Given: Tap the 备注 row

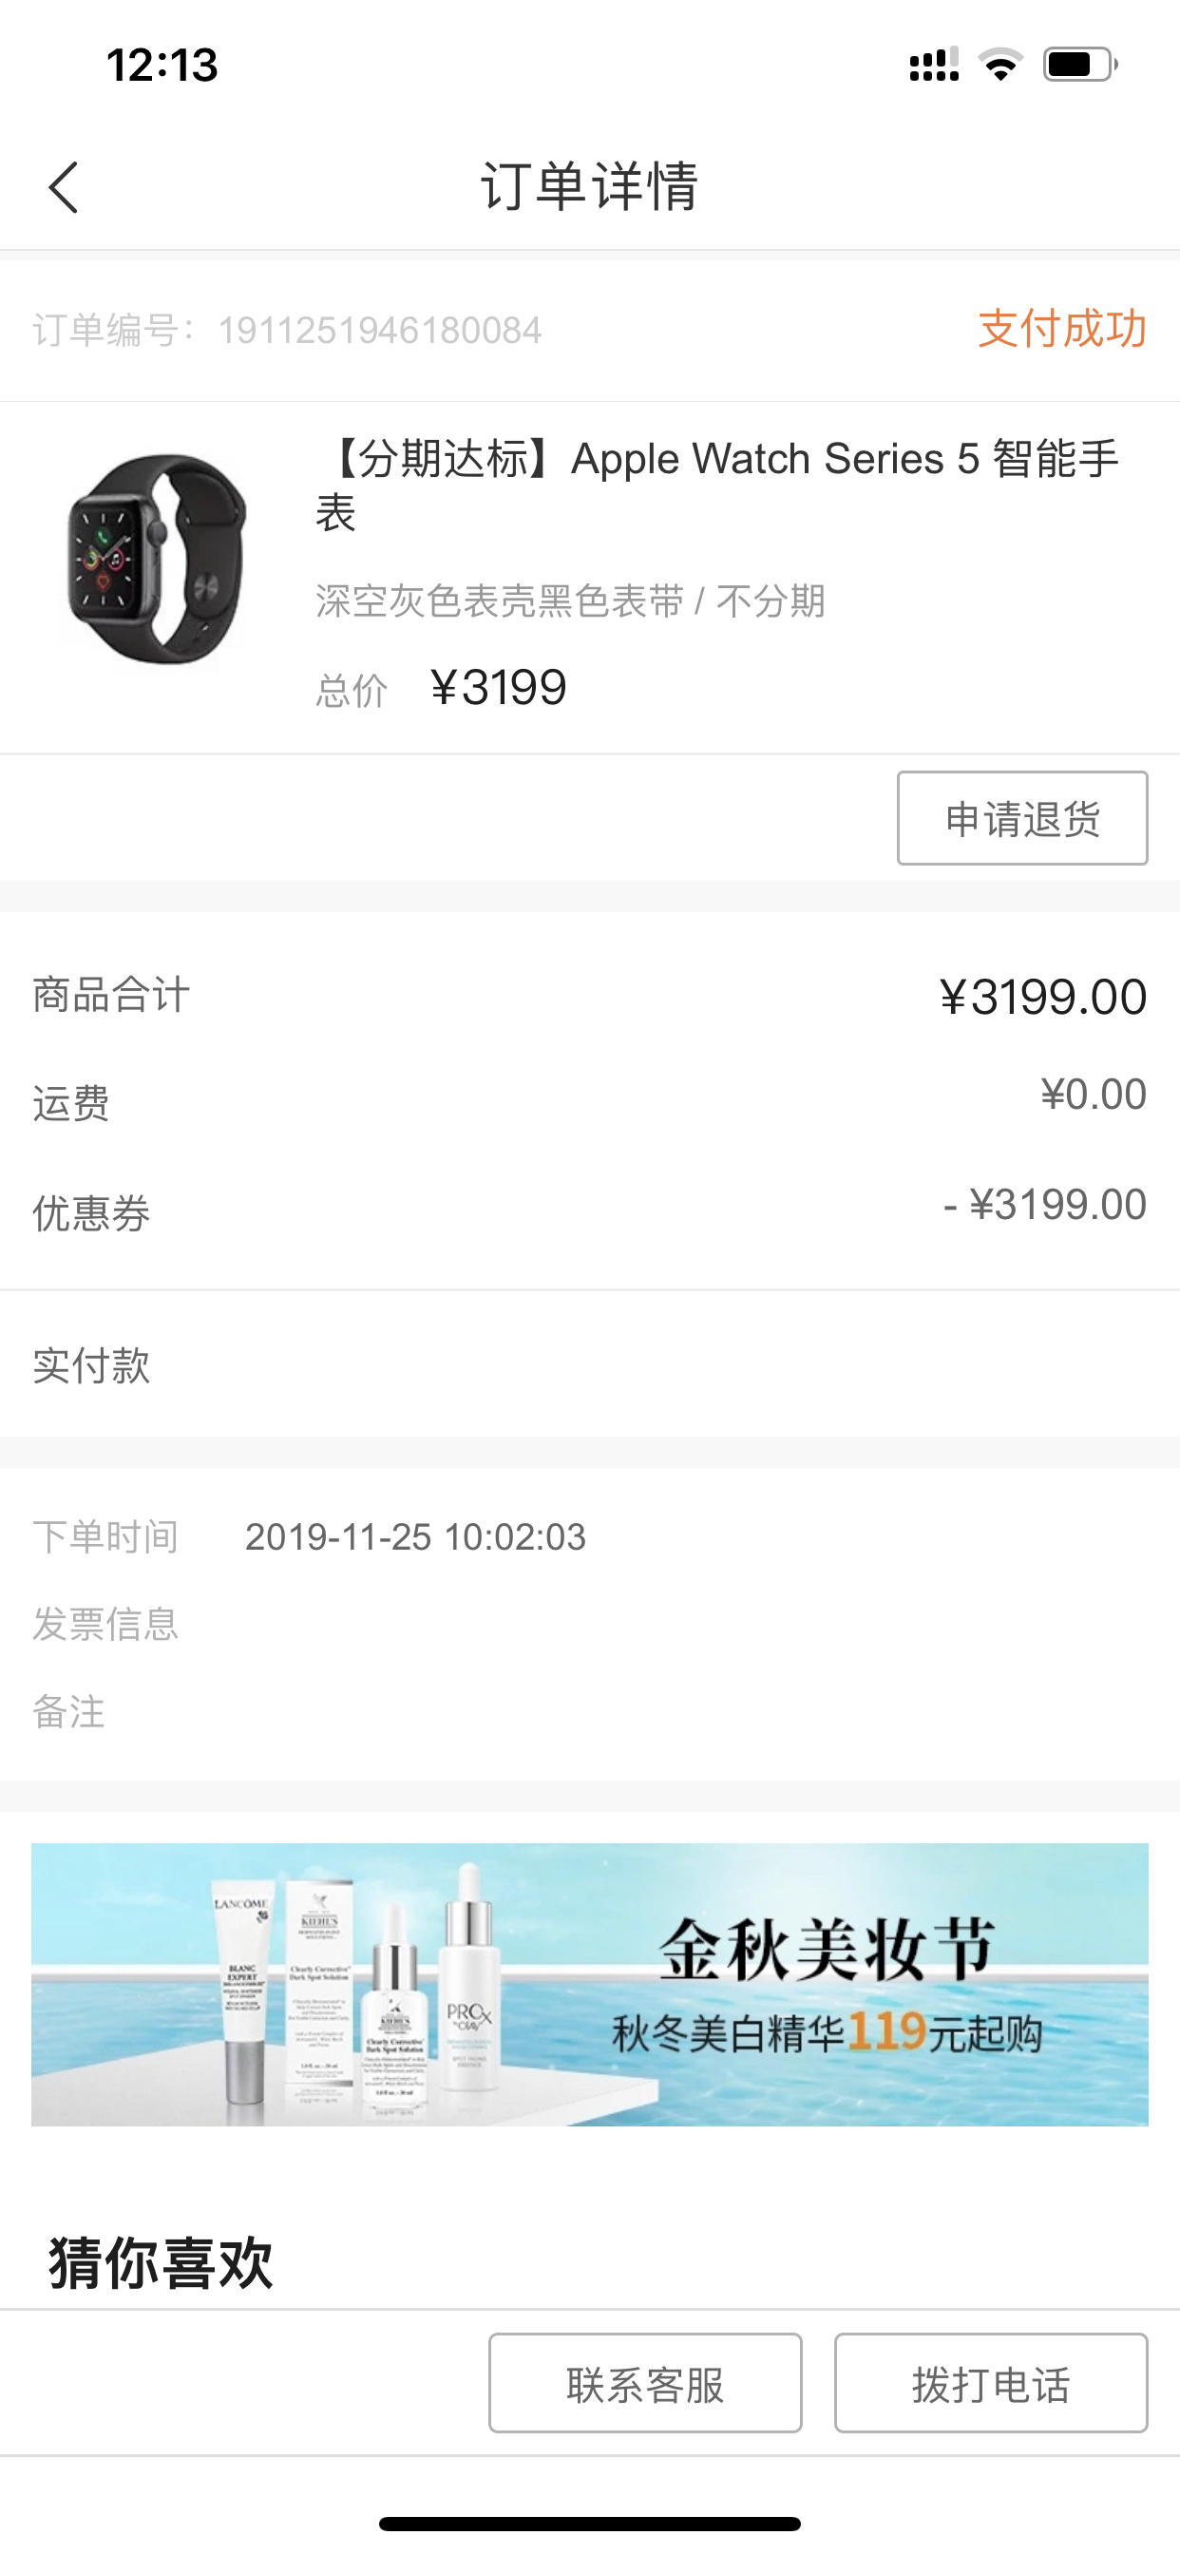Looking at the screenshot, I should coord(590,1712).
